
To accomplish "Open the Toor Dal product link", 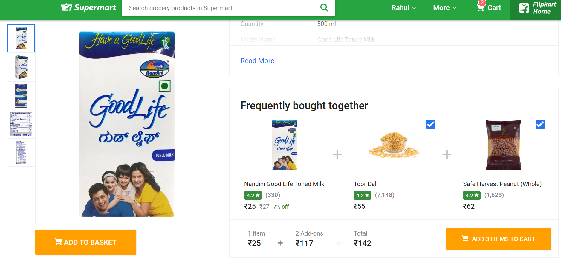I will (365, 184).
